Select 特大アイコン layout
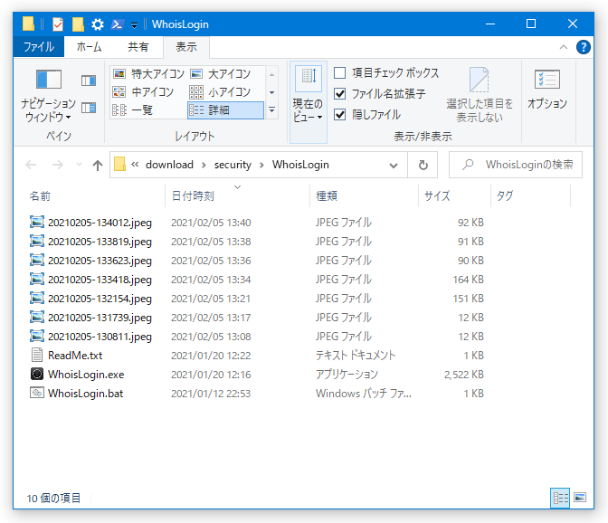The image size is (608, 523). coord(148,73)
